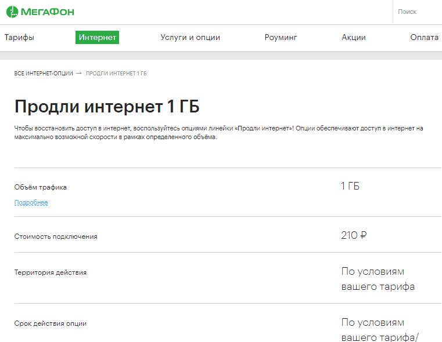442x342 pixels.
Task: Go to the Роуминг section
Action: coord(281,38)
